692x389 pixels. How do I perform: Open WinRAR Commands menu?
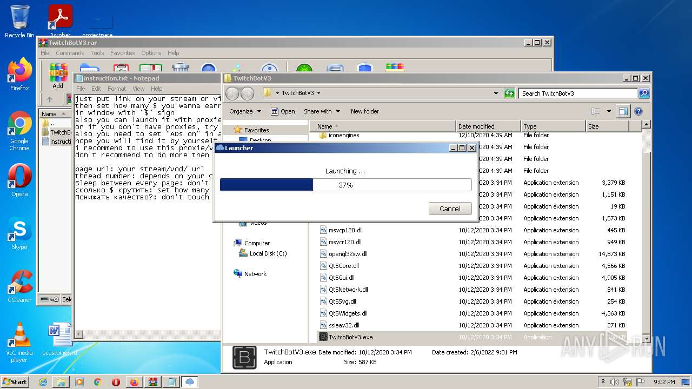tap(70, 53)
